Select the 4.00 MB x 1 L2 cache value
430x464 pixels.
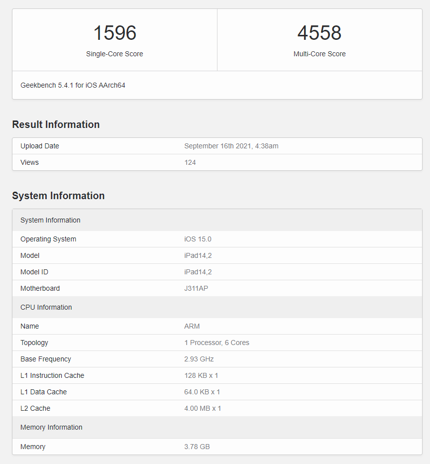pos(203,408)
